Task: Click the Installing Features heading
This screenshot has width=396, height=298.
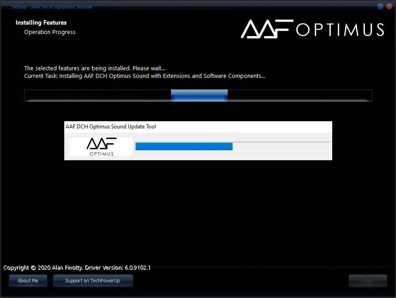Action: point(41,22)
